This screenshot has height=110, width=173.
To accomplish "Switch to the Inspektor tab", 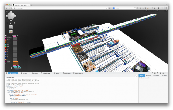I will (13, 73).
